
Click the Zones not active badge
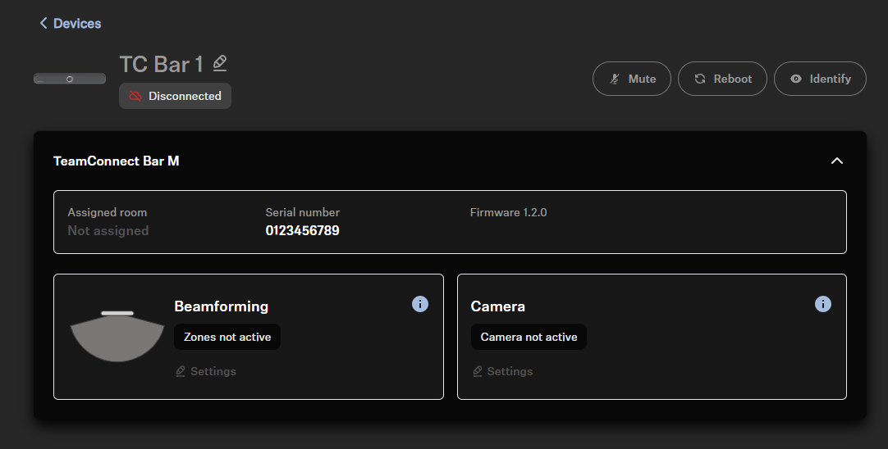tap(227, 337)
